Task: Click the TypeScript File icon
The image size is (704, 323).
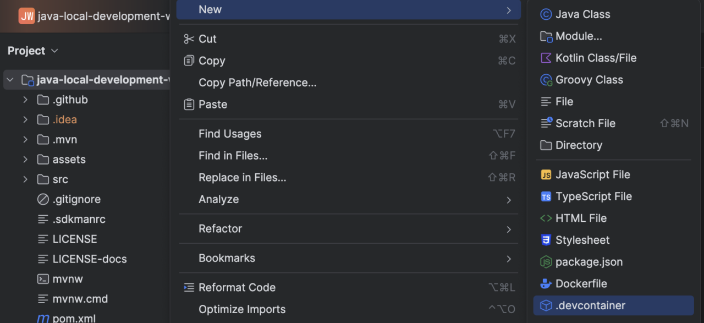Action: point(546,196)
